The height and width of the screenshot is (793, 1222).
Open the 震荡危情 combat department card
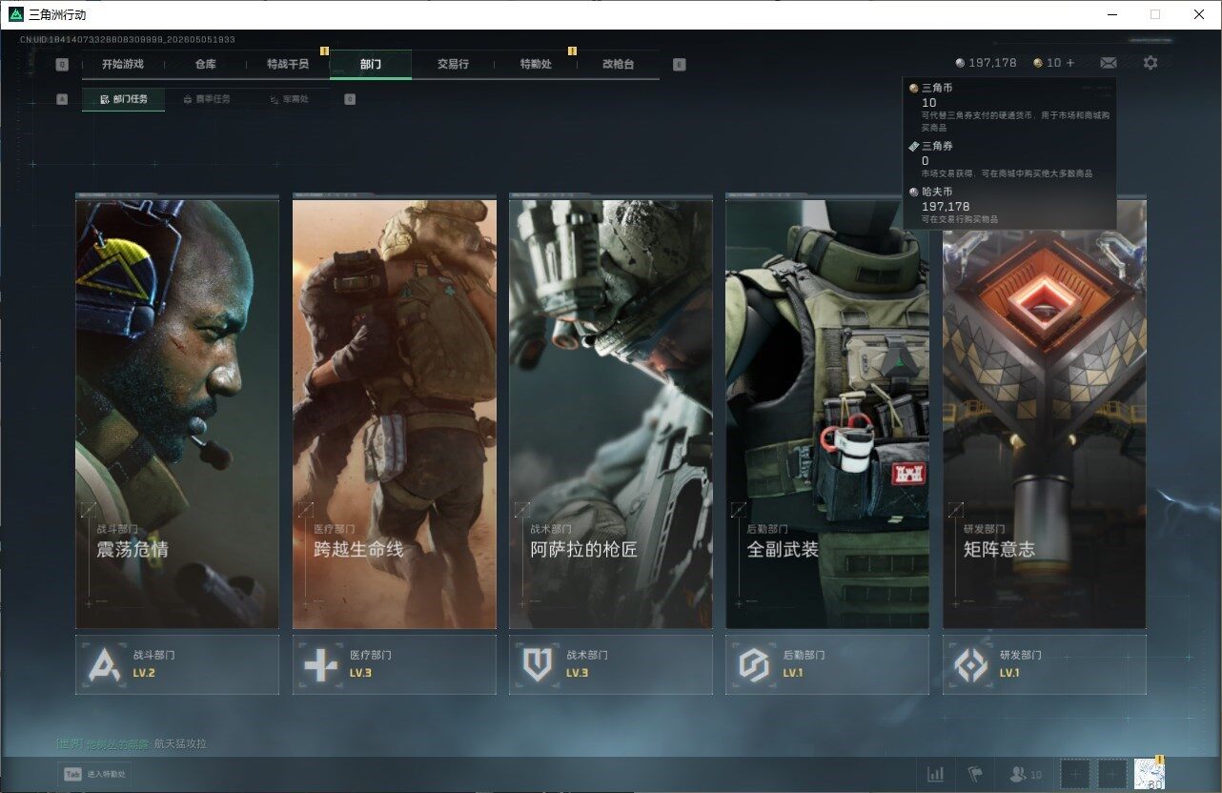[177, 412]
